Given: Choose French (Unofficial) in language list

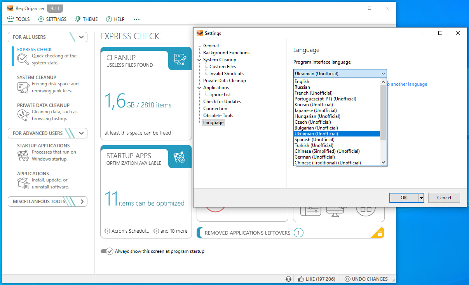Looking at the screenshot, I should point(337,93).
